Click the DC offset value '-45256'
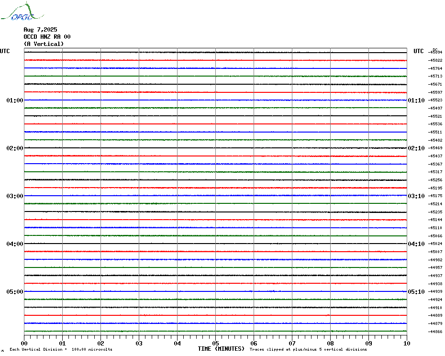The image size is (445, 356). tap(435, 180)
